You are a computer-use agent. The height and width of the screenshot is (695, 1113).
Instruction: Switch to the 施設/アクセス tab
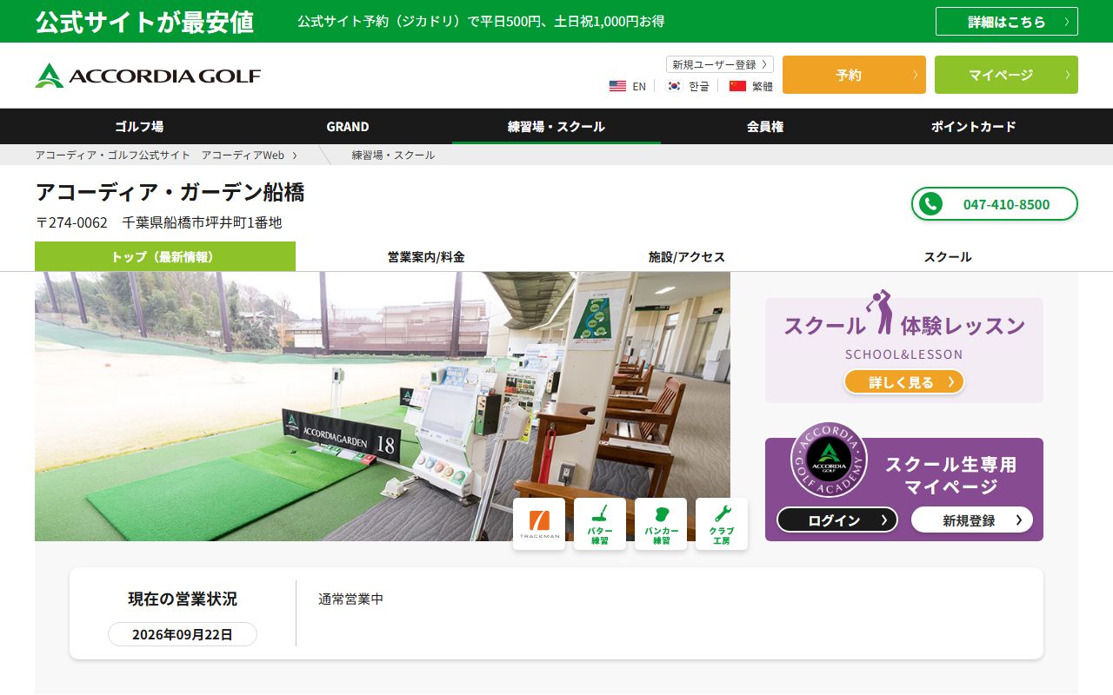[687, 256]
